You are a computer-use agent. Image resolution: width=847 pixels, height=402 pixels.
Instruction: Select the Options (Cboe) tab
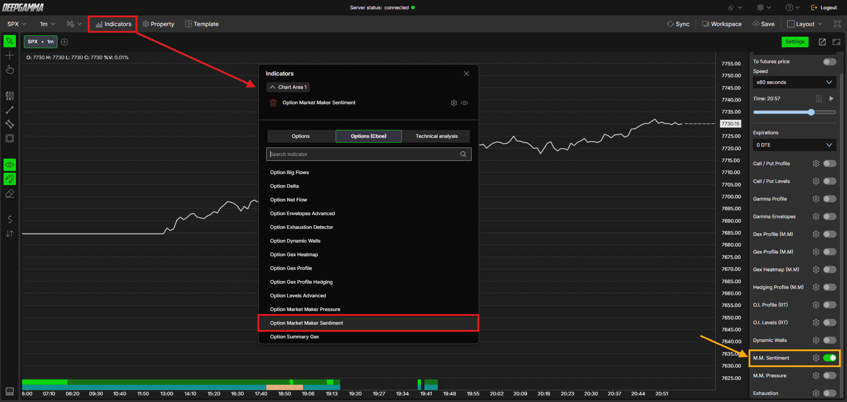[369, 136]
